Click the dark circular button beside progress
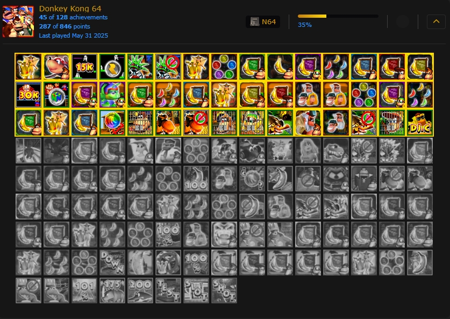Screen dimensions: 450x319 402,22
